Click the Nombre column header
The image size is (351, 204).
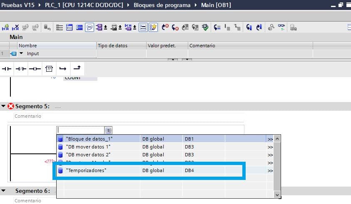coord(28,46)
